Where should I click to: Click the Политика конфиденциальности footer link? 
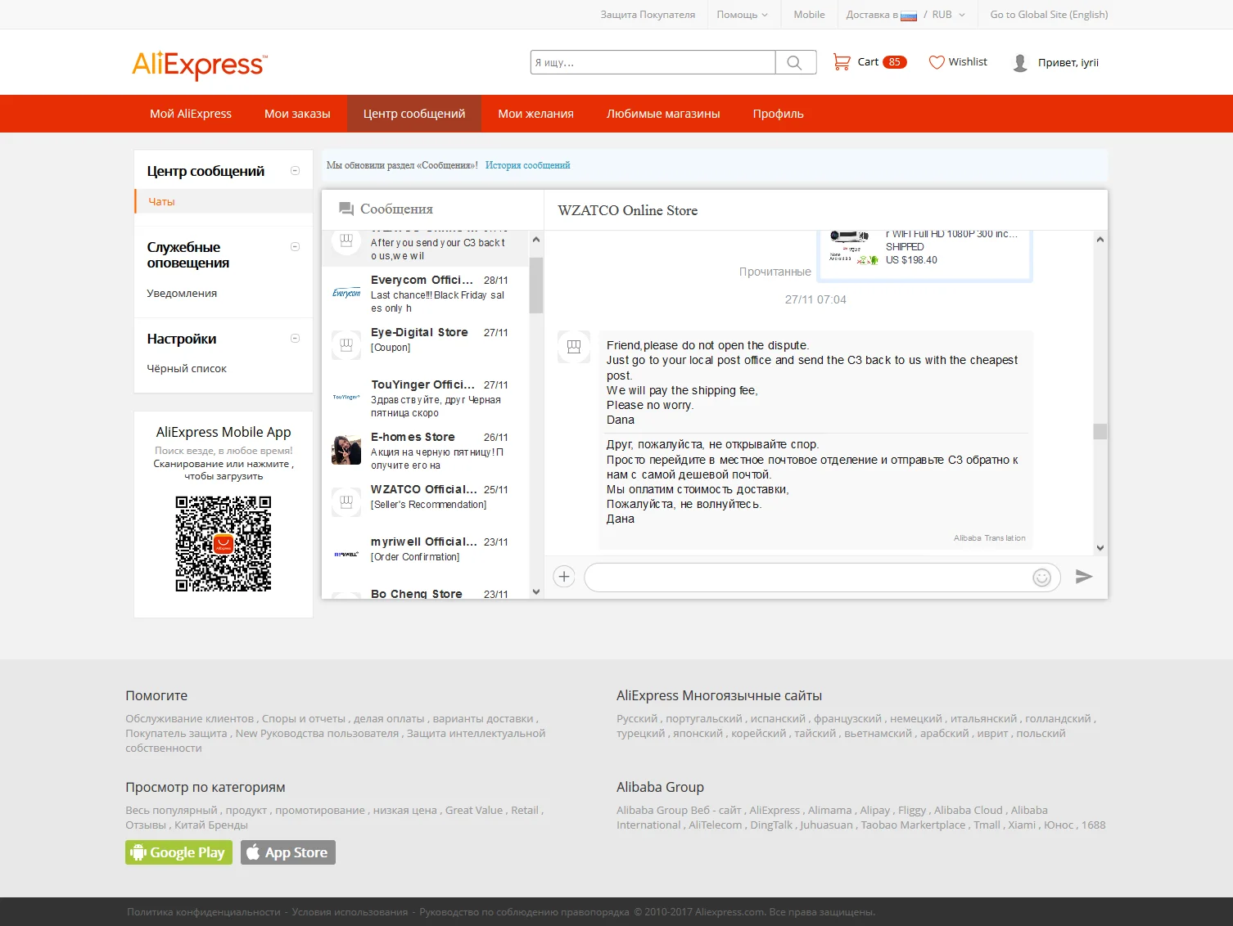(204, 912)
